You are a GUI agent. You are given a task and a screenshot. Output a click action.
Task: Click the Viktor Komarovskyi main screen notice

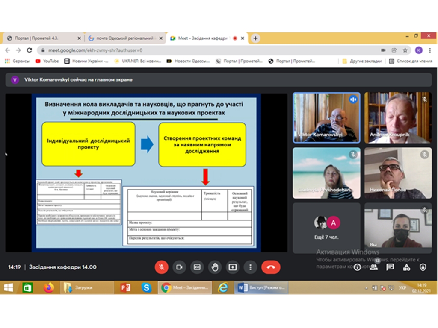pos(219,80)
